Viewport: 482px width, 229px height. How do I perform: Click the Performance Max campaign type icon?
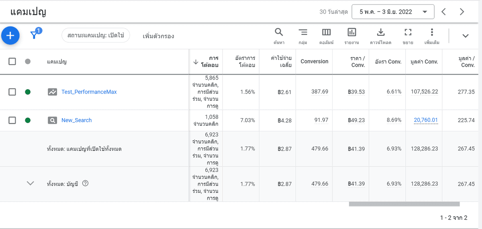pyautogui.click(x=53, y=92)
